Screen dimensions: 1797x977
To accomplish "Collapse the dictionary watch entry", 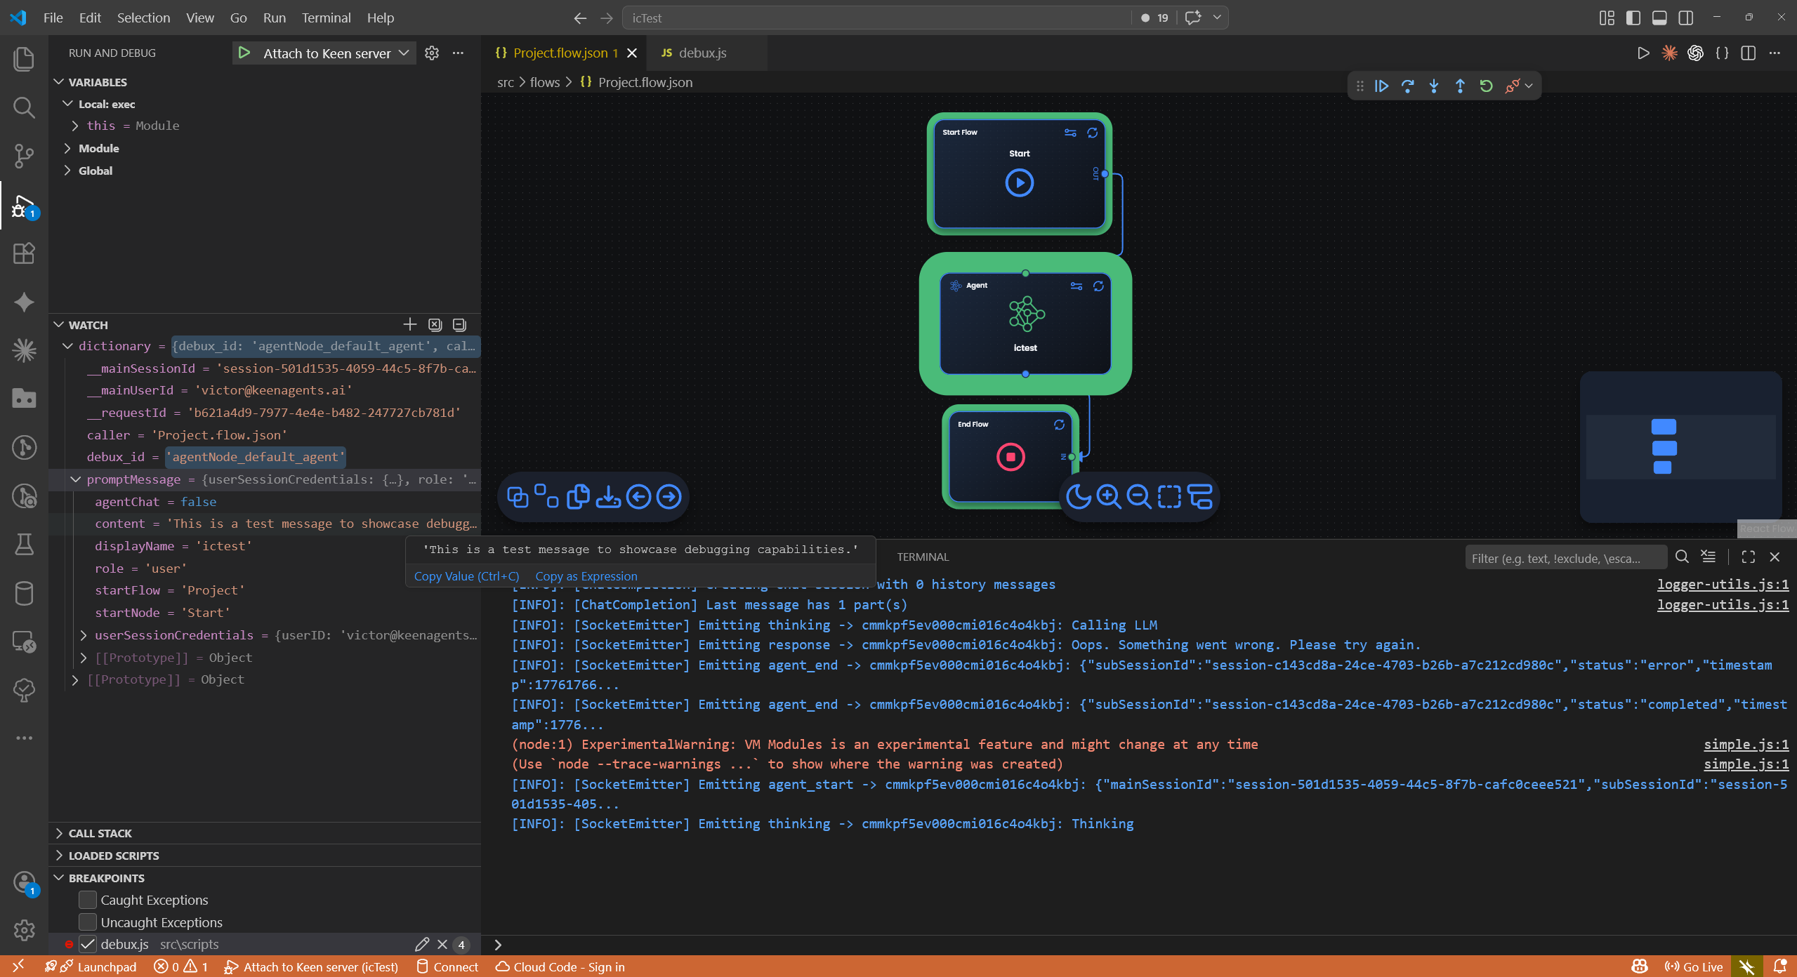I will coord(68,346).
